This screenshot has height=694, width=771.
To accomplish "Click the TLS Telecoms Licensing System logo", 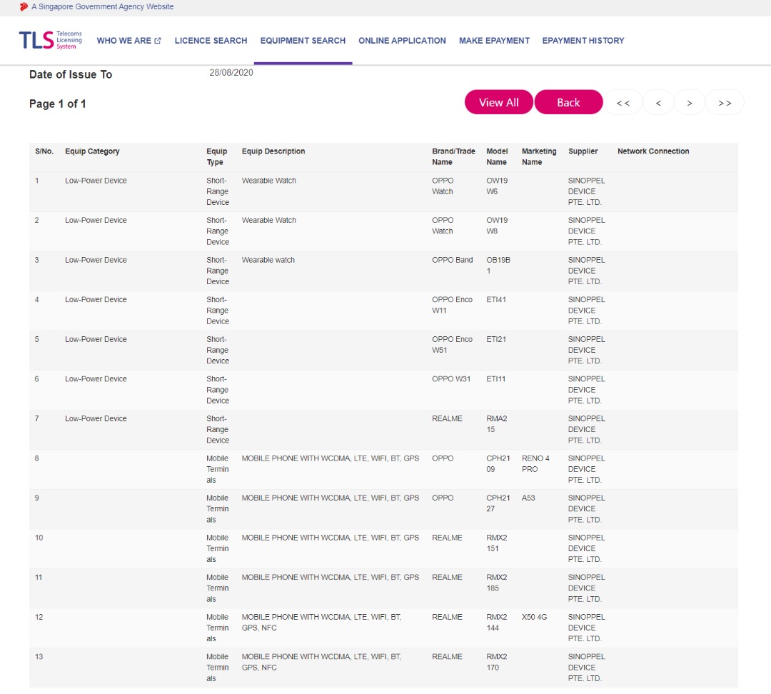I will (51, 40).
